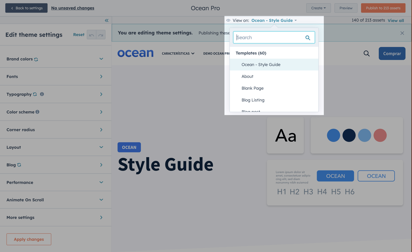Select the About template from the list
Image resolution: width=412 pixels, height=252 pixels.
(x=247, y=76)
